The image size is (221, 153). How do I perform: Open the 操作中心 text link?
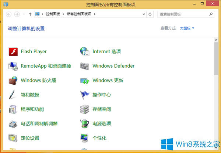tap(102, 95)
